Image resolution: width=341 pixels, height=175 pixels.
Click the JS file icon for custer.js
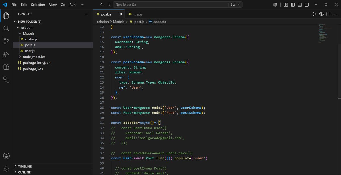(22, 39)
